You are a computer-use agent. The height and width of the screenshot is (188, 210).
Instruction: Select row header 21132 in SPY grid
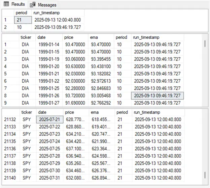point(11,119)
